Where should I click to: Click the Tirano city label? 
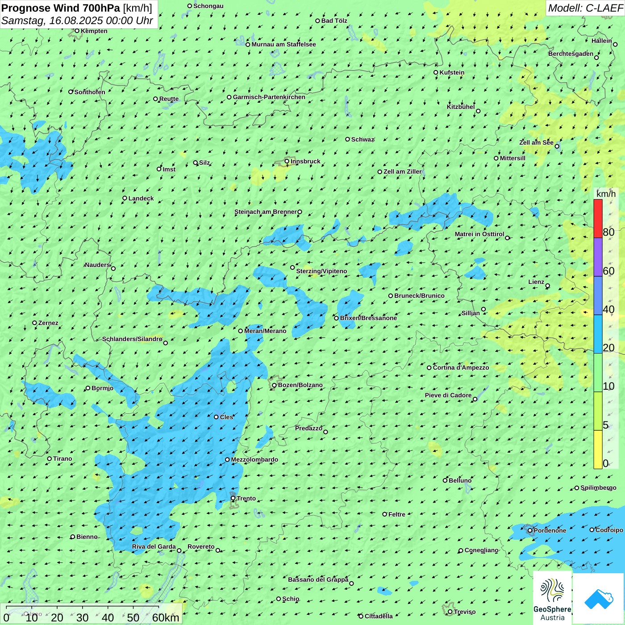(62, 458)
